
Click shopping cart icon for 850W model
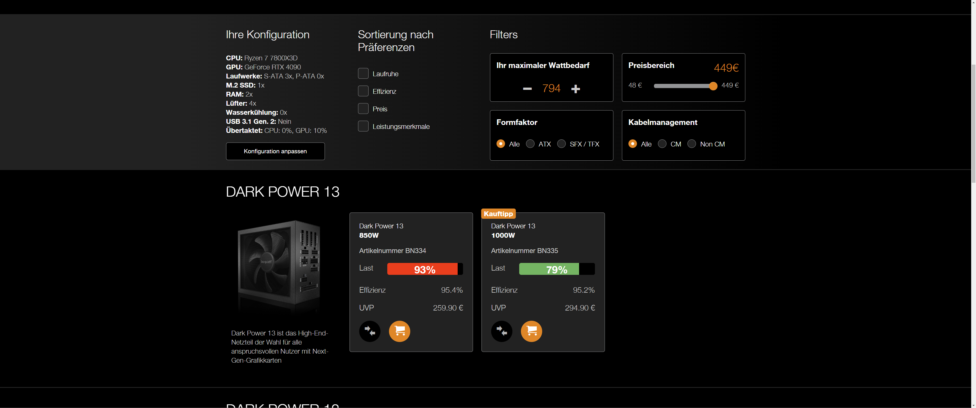399,331
